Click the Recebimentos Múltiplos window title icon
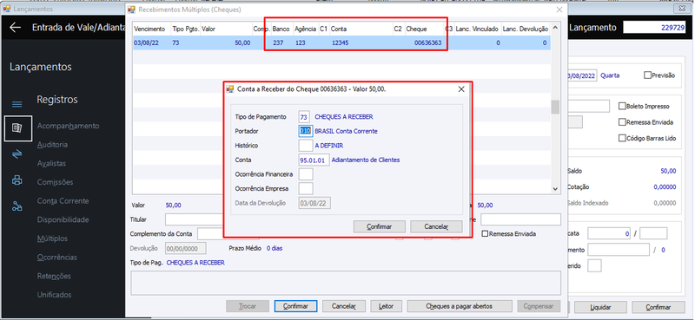 [x=131, y=9]
